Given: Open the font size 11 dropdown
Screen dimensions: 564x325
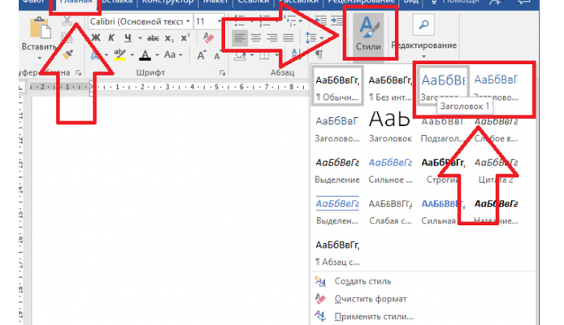Looking at the screenshot, I should click(x=218, y=20).
